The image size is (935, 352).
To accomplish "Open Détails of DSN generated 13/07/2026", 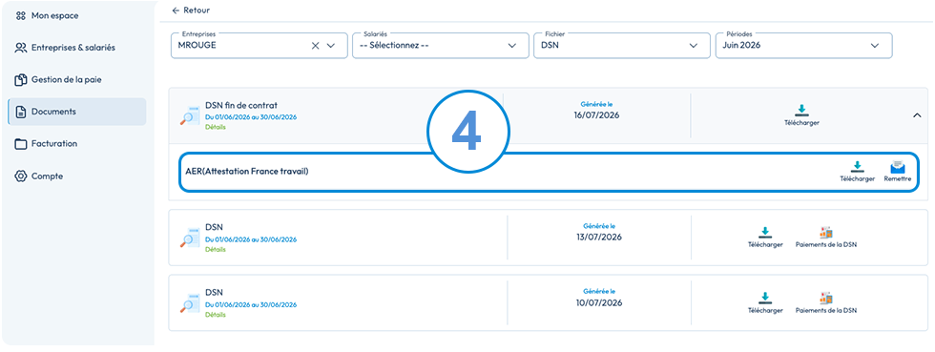I will point(216,249).
